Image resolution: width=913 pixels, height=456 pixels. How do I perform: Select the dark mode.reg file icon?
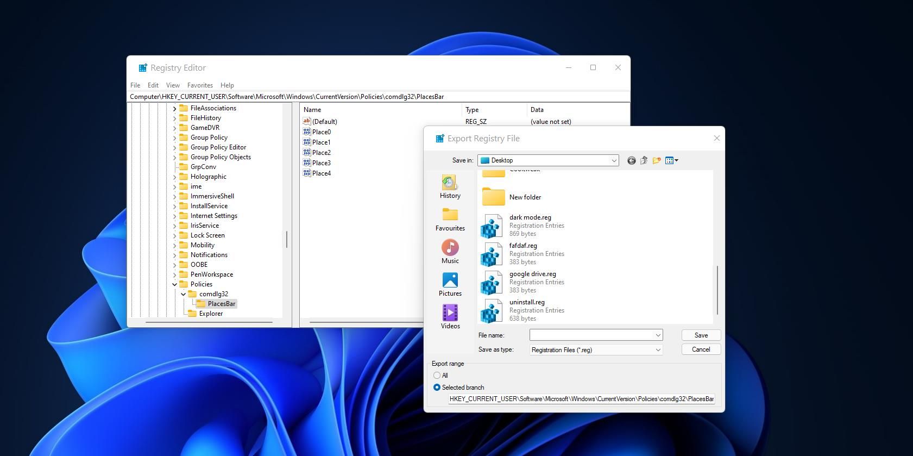491,226
